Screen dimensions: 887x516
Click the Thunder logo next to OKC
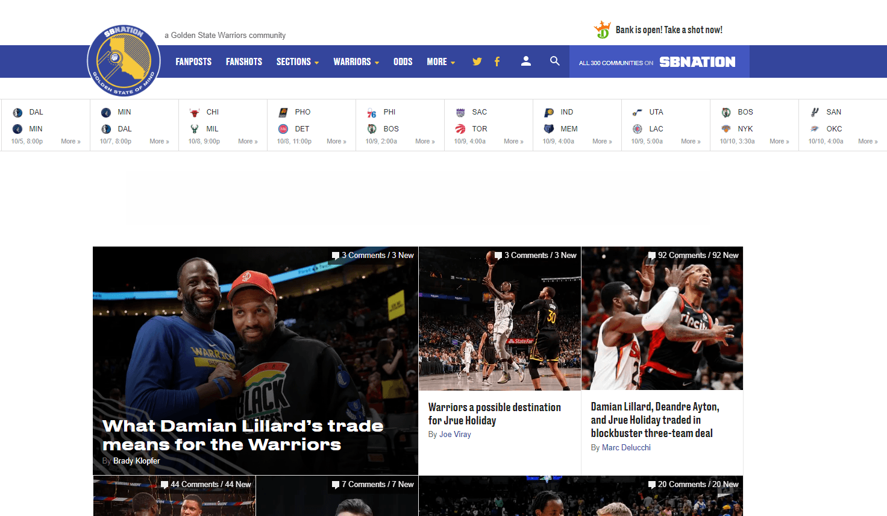[x=814, y=129]
